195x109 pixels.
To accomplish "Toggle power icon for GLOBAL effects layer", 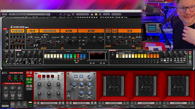I will coord(28,86).
